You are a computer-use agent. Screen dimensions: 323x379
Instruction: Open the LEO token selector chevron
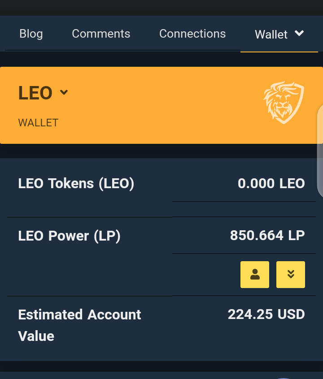coord(64,92)
